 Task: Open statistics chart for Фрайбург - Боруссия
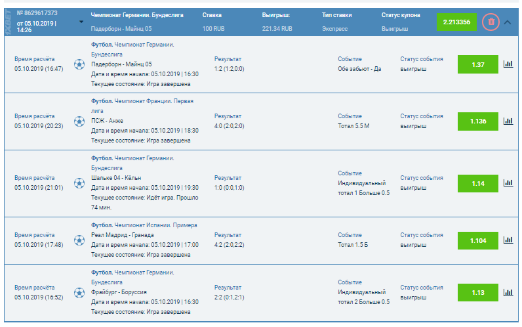508,292
